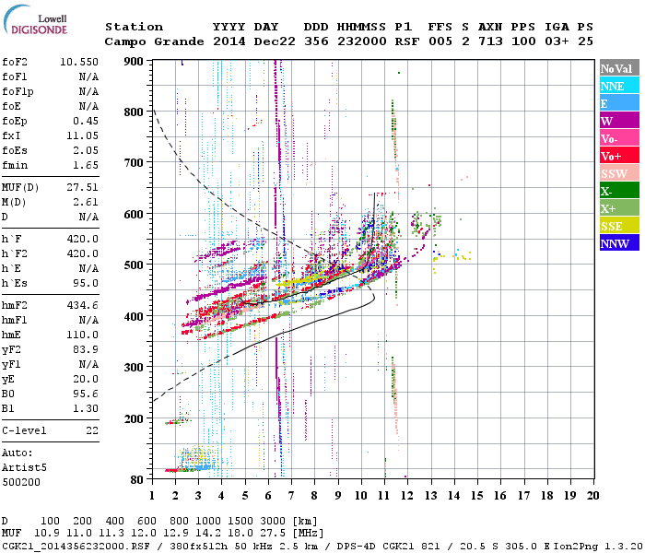Click the B0 value 95.6
Screen dimensions: 645x553
point(86,394)
